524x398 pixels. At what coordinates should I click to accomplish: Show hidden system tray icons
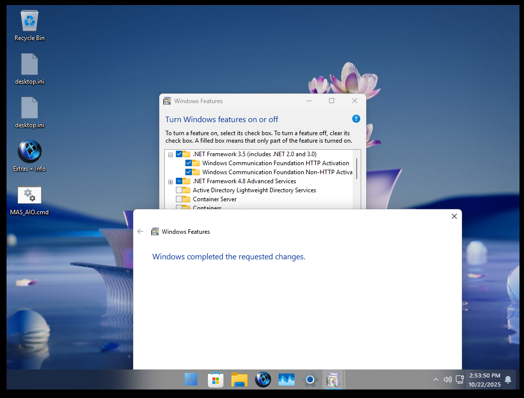click(x=435, y=379)
